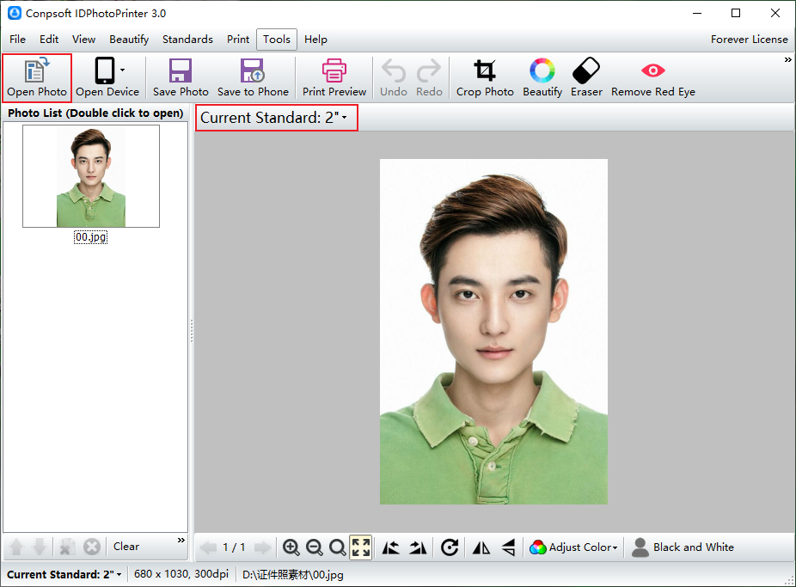
Task: Open the Edit menu
Action: [49, 39]
